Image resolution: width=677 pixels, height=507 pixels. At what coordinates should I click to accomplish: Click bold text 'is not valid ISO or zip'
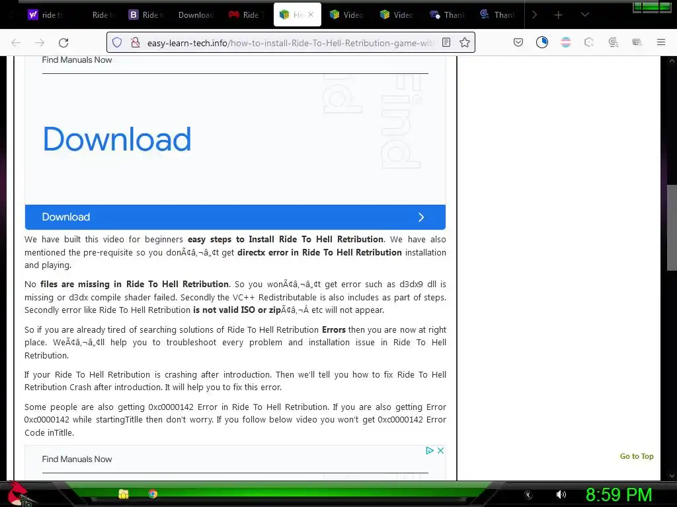pyautogui.click(x=237, y=310)
